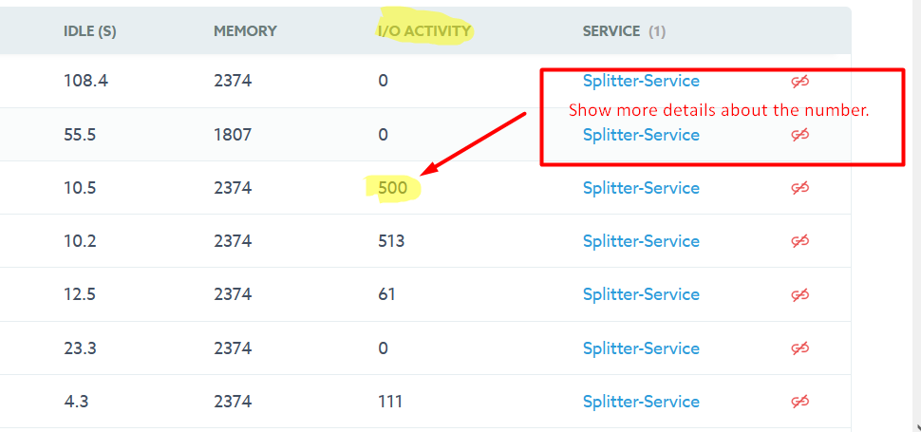Screen dimensions: 921x432
Task: Sort by the MEMORY column header
Action: (x=245, y=31)
